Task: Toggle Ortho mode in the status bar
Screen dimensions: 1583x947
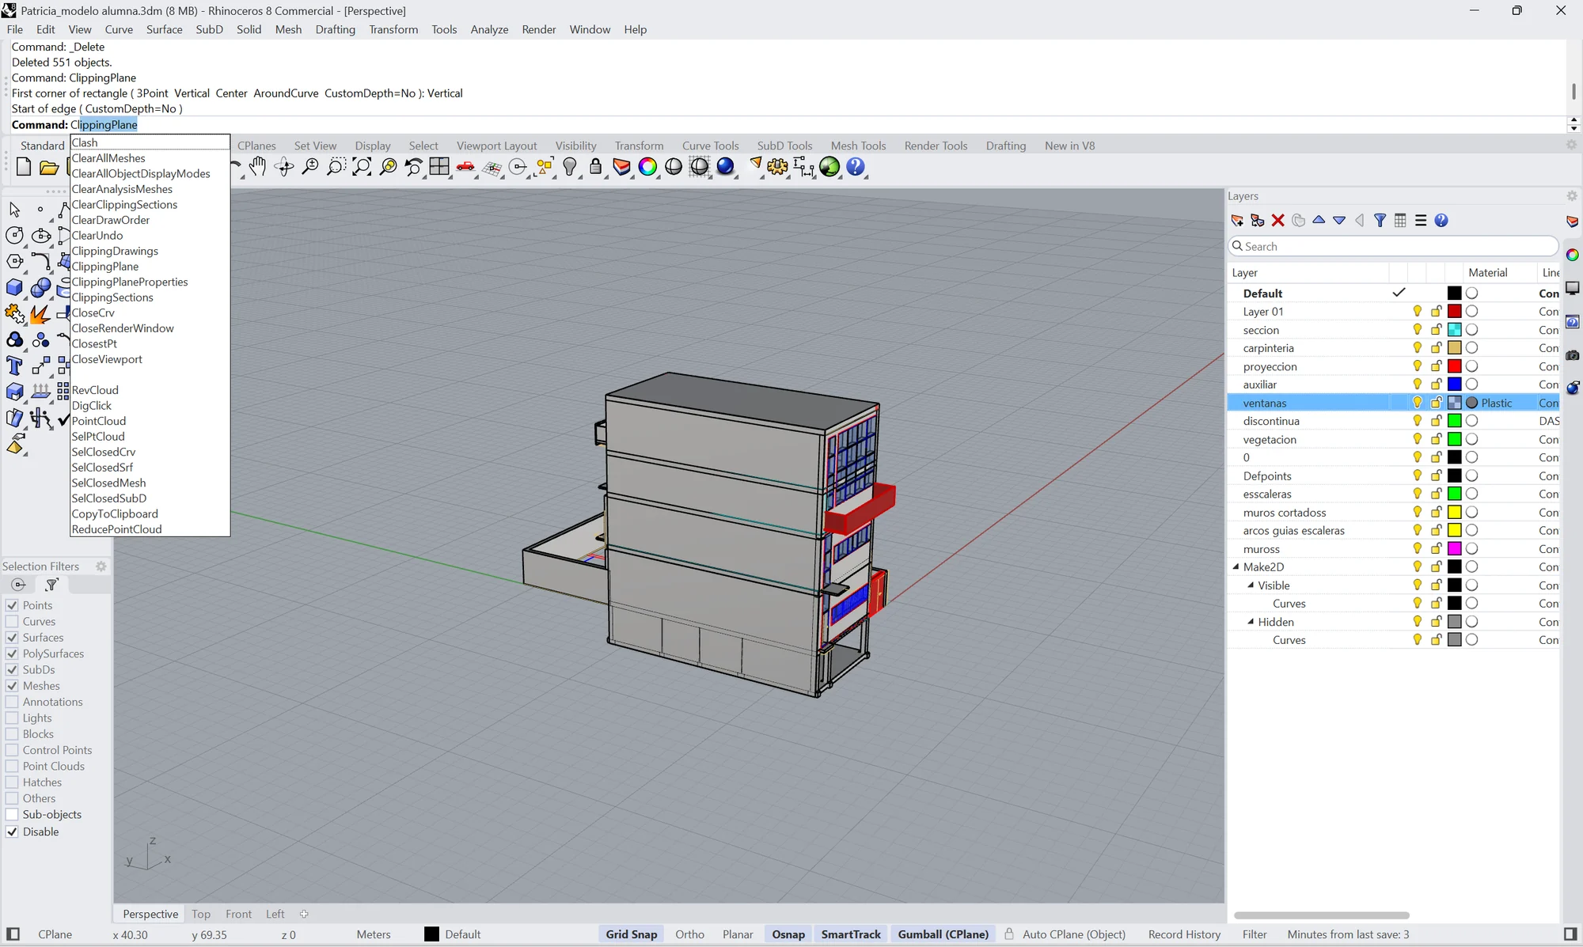Action: click(689, 934)
